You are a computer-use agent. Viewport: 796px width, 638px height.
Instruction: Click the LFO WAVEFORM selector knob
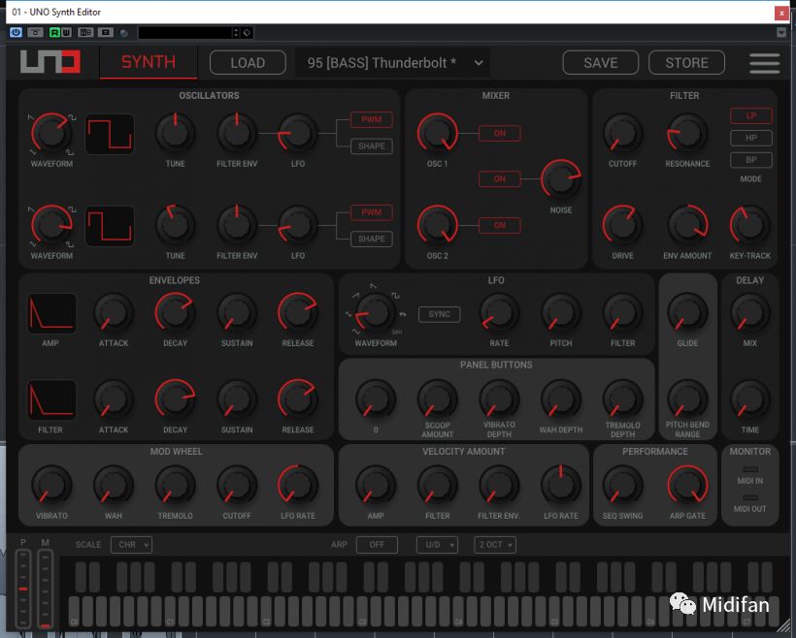[375, 312]
